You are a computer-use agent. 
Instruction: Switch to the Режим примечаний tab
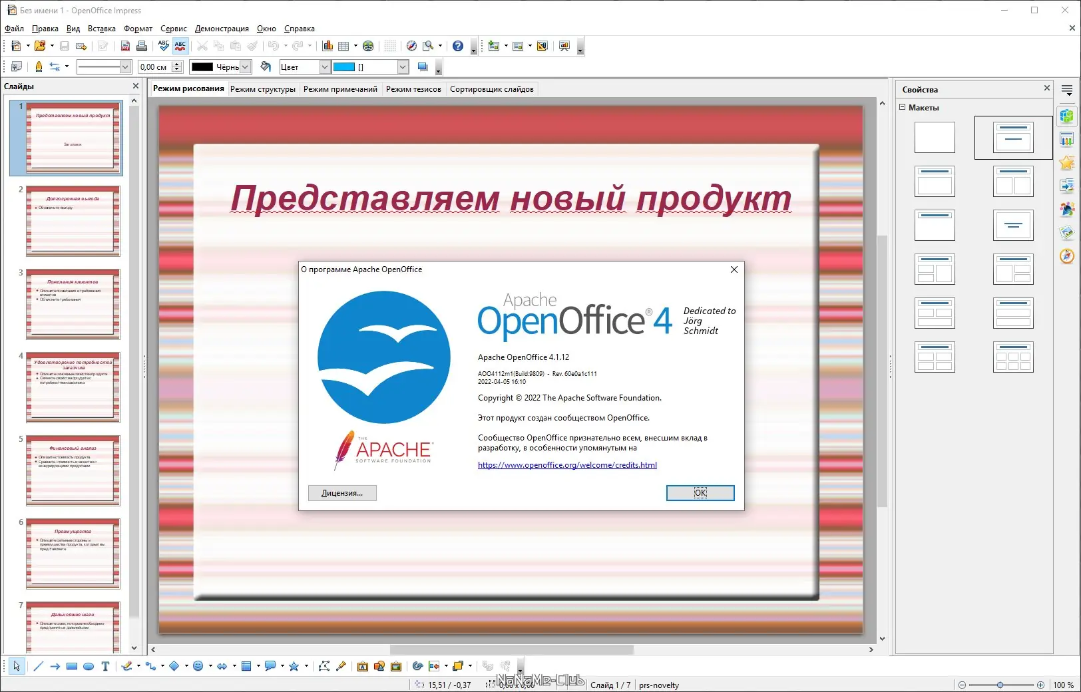[340, 89]
